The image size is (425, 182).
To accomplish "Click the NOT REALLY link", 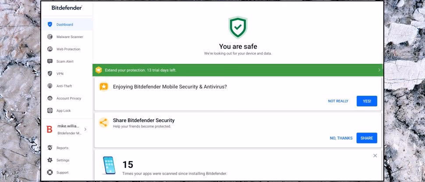I will [x=338, y=101].
